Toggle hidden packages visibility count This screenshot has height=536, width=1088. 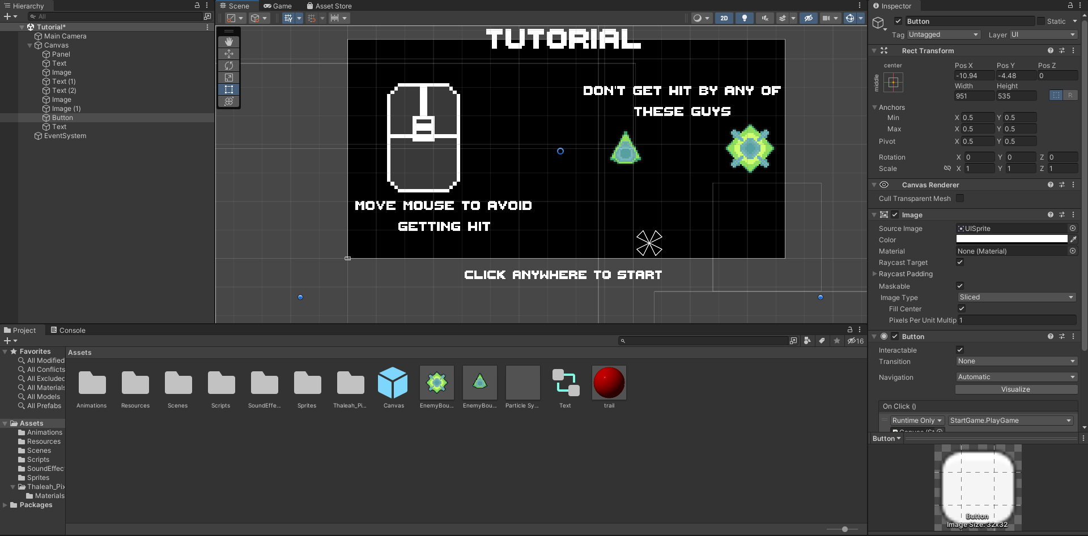click(x=856, y=341)
